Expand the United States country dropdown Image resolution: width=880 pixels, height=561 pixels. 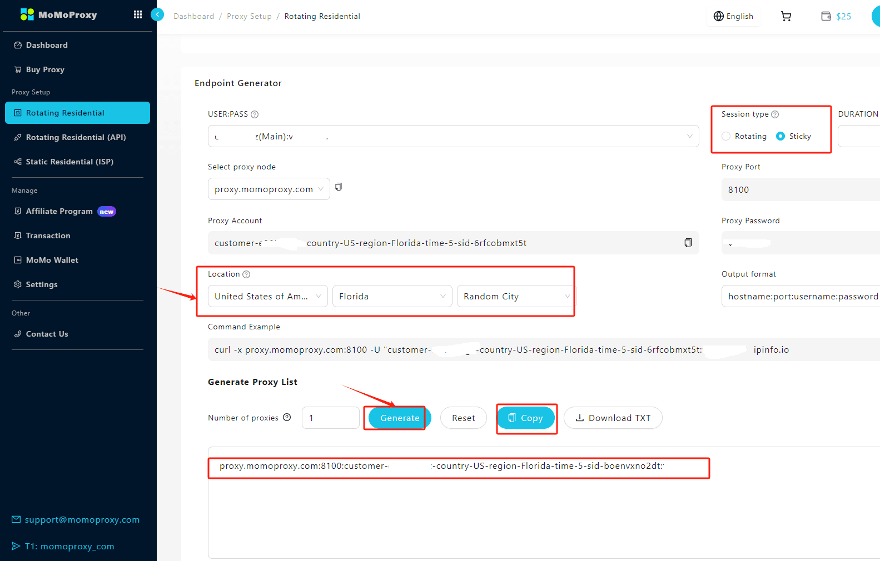267,296
